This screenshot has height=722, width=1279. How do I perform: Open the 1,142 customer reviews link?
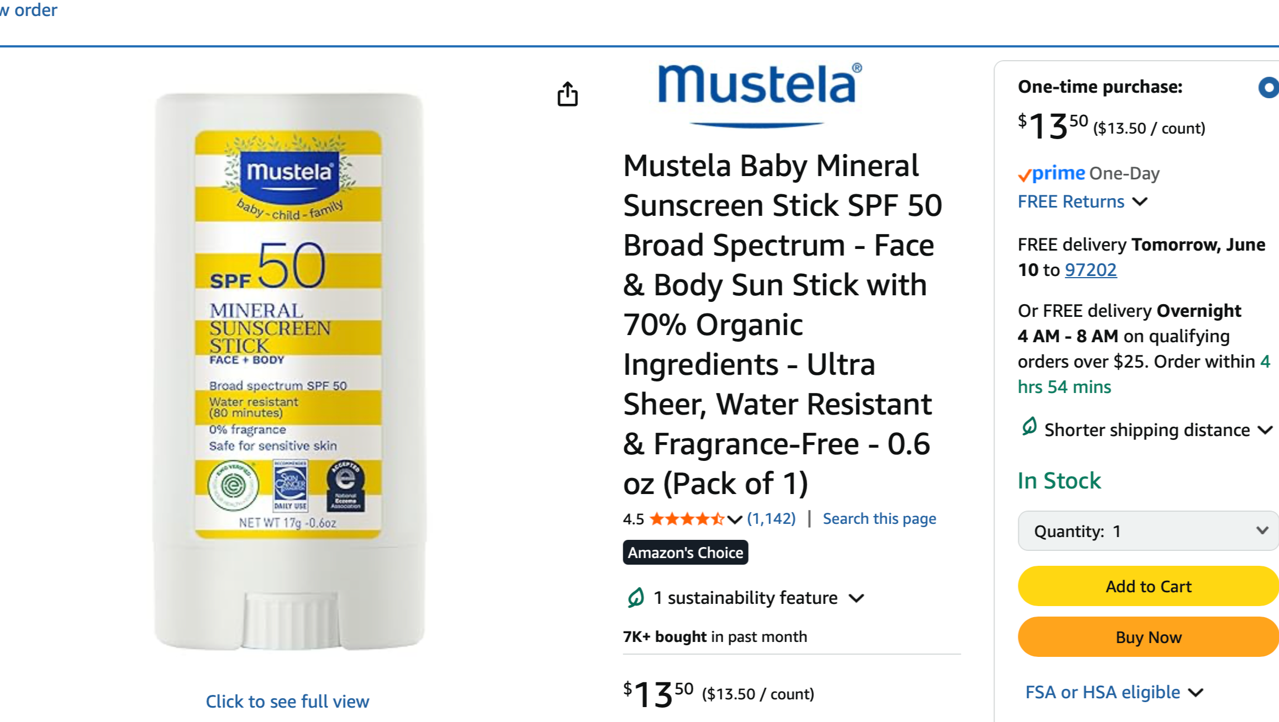pos(771,519)
